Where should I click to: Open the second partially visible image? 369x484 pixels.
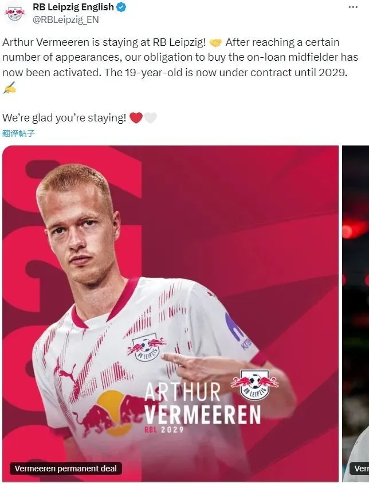(x=356, y=313)
